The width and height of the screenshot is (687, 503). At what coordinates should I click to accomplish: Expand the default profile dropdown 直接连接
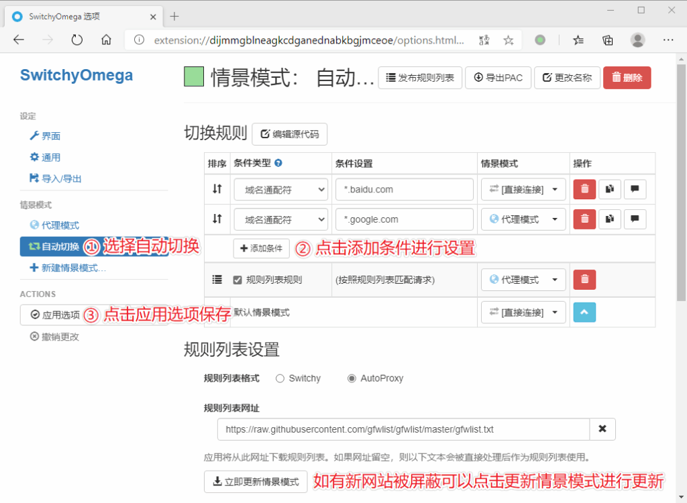coord(523,313)
